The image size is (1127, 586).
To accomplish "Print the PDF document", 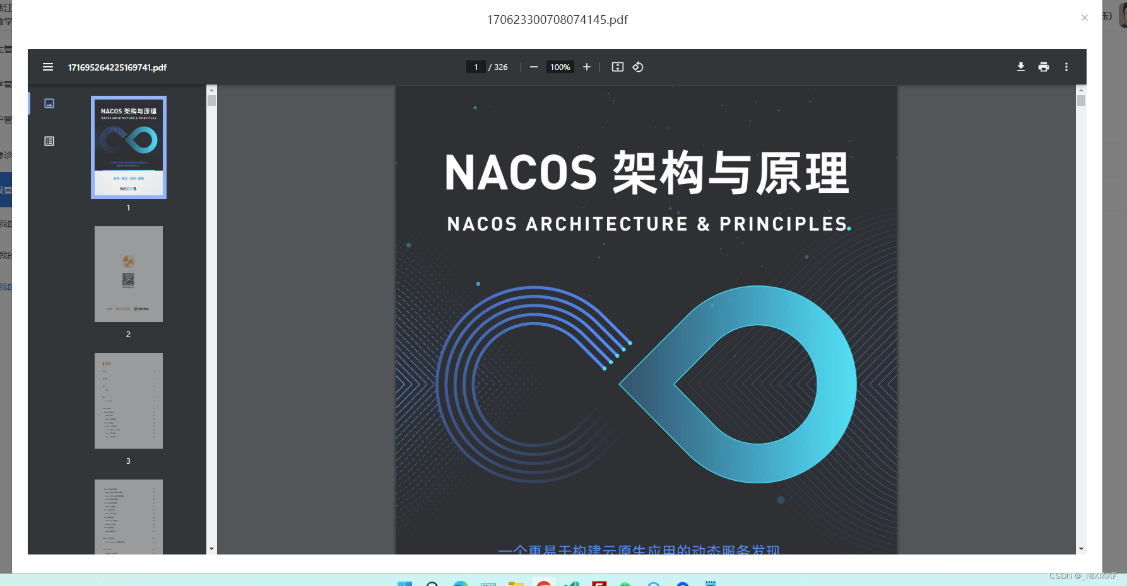I will (1044, 67).
